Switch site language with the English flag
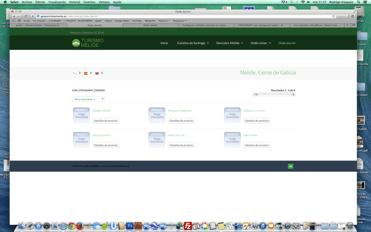The image size is (371, 232). [x=97, y=73]
